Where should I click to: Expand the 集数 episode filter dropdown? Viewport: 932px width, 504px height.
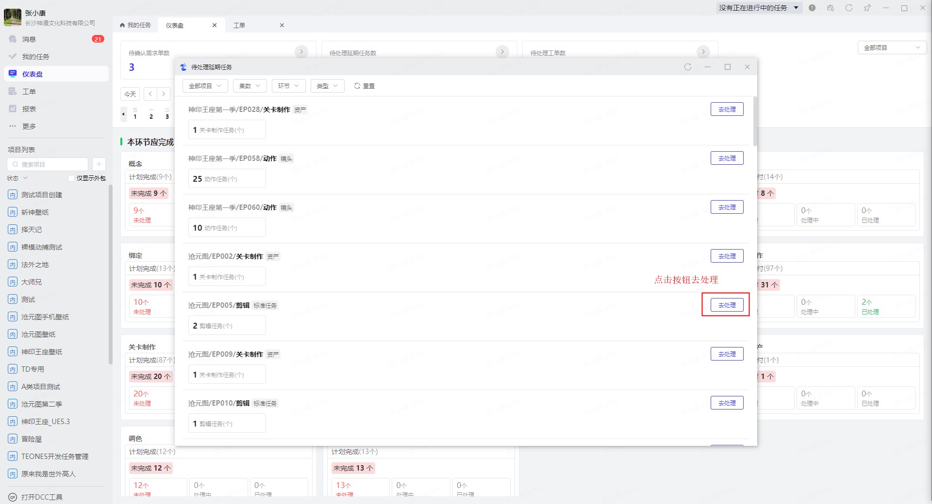[x=250, y=86]
